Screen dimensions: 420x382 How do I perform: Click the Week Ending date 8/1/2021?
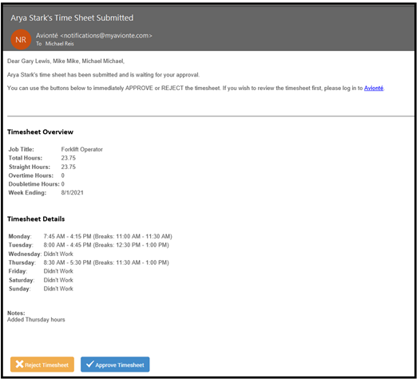(73, 194)
